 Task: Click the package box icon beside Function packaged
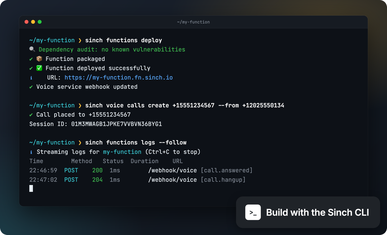click(39, 58)
